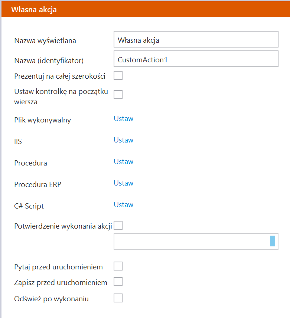Check Potwierdzenie wykonania akcji box
The width and height of the screenshot is (290, 318).
(x=118, y=225)
